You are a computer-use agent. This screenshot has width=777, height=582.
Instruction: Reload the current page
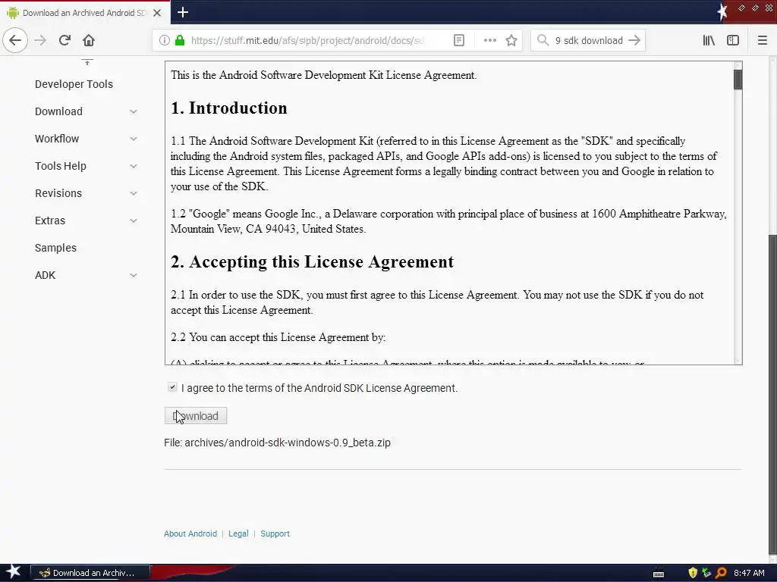tap(64, 40)
